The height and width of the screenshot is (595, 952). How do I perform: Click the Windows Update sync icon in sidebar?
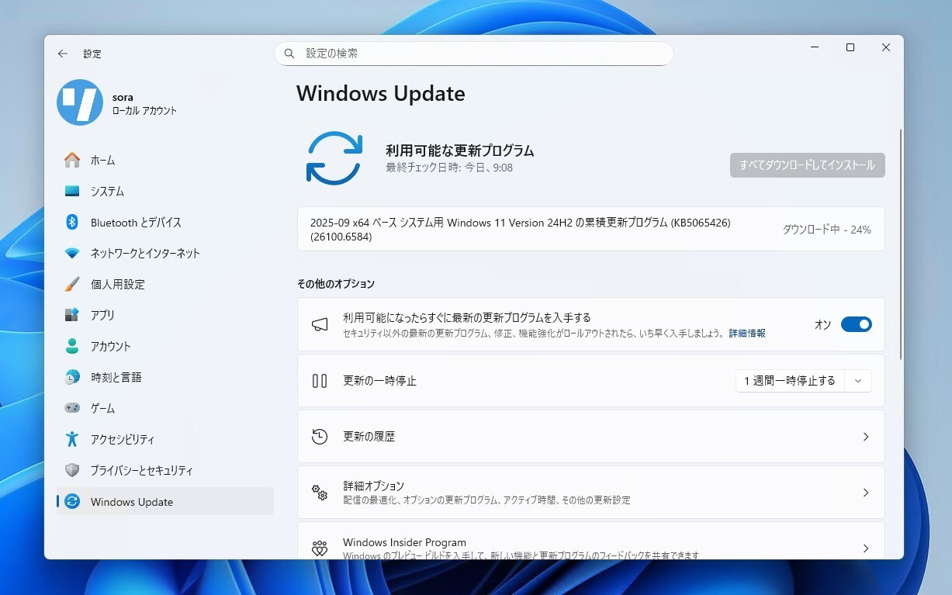[72, 502]
